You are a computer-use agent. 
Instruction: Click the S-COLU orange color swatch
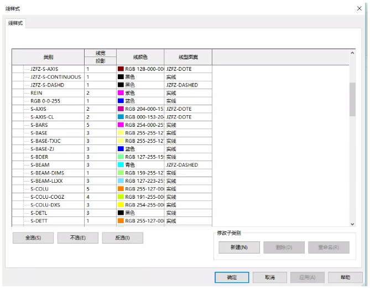121,189
